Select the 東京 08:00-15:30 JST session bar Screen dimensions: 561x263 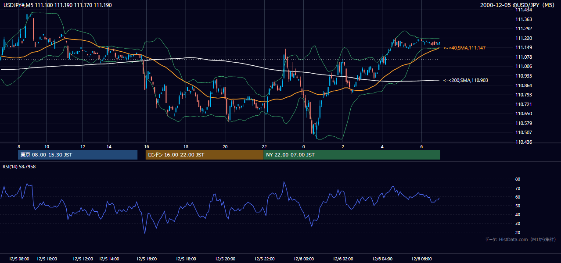click(78, 155)
